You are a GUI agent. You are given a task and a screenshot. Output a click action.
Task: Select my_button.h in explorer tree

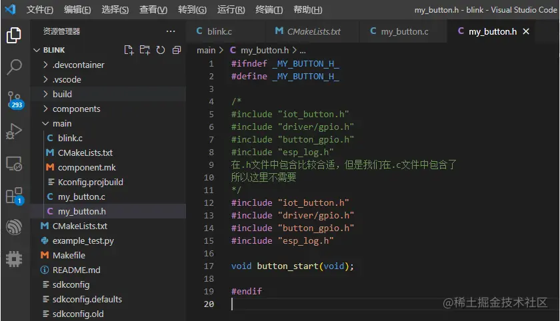pos(108,211)
